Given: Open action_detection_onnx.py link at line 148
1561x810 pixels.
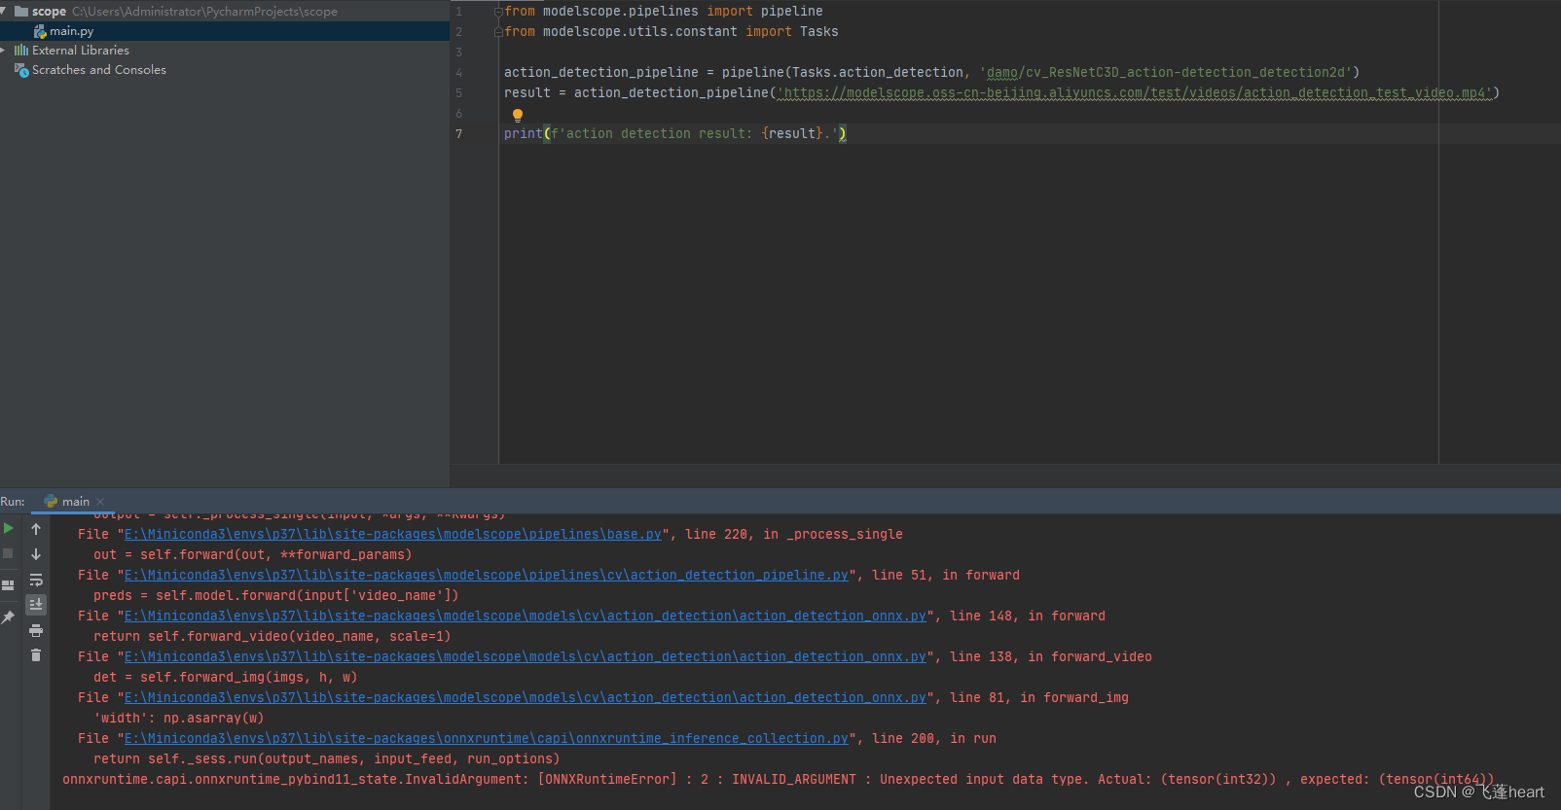Looking at the screenshot, I should point(526,616).
